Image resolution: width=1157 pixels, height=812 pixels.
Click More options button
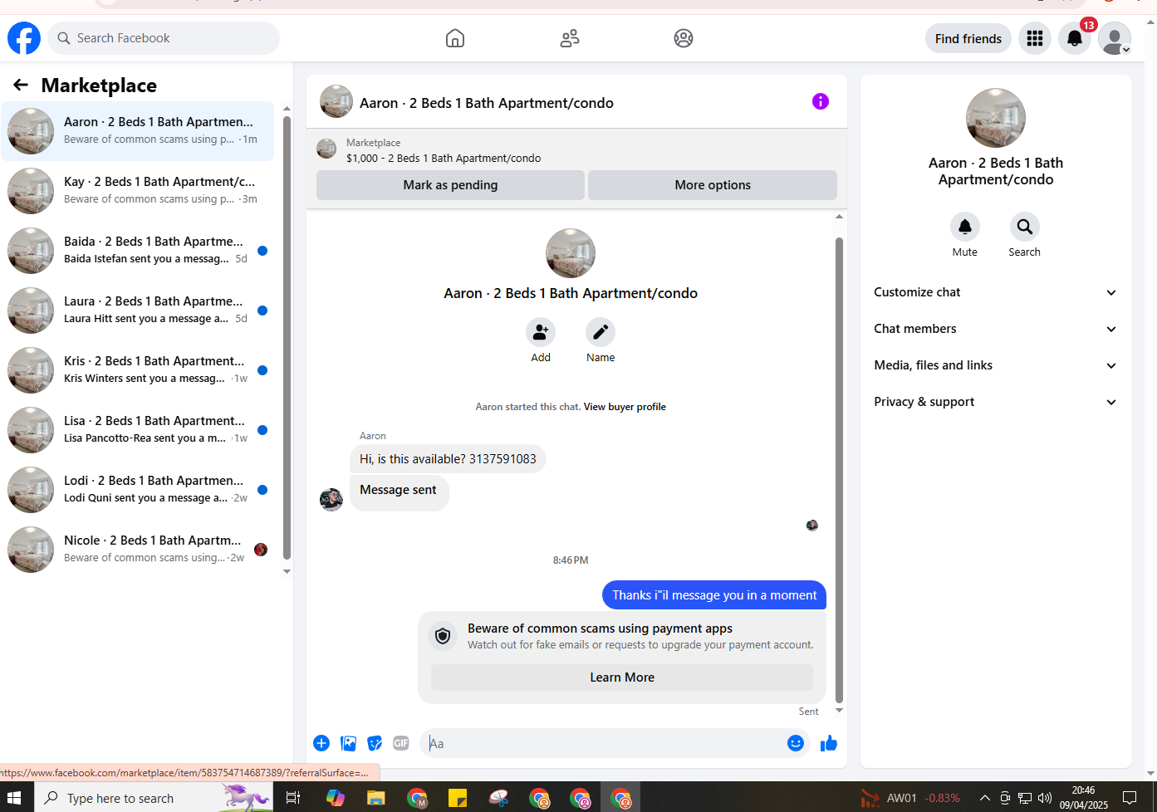[713, 185]
